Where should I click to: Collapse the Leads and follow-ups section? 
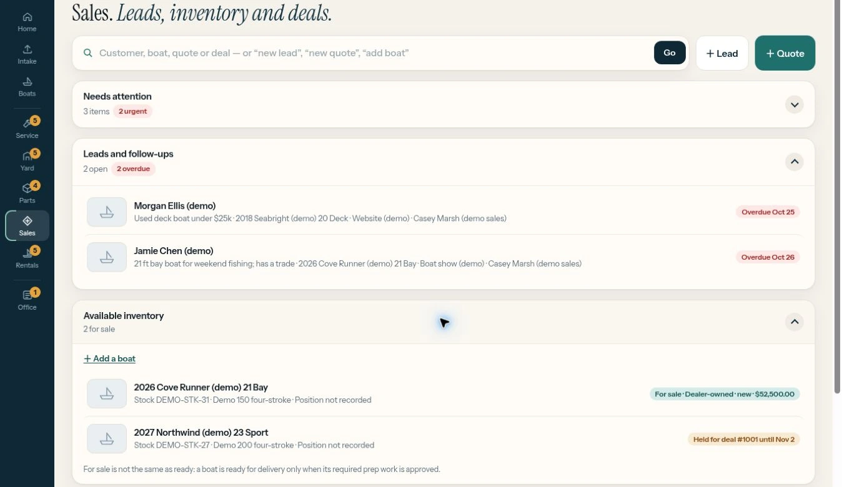coord(794,162)
